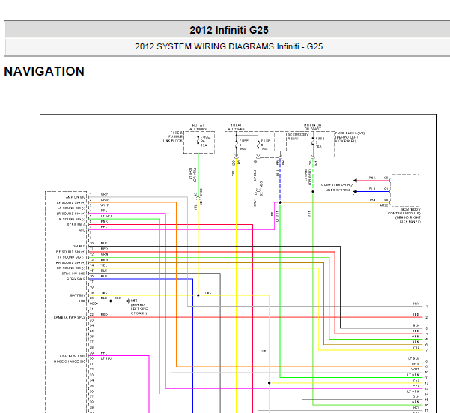Click the 'COMPUTER DATA LINES SYSTEM' label
This screenshot has height=413, width=450.
click(x=335, y=187)
